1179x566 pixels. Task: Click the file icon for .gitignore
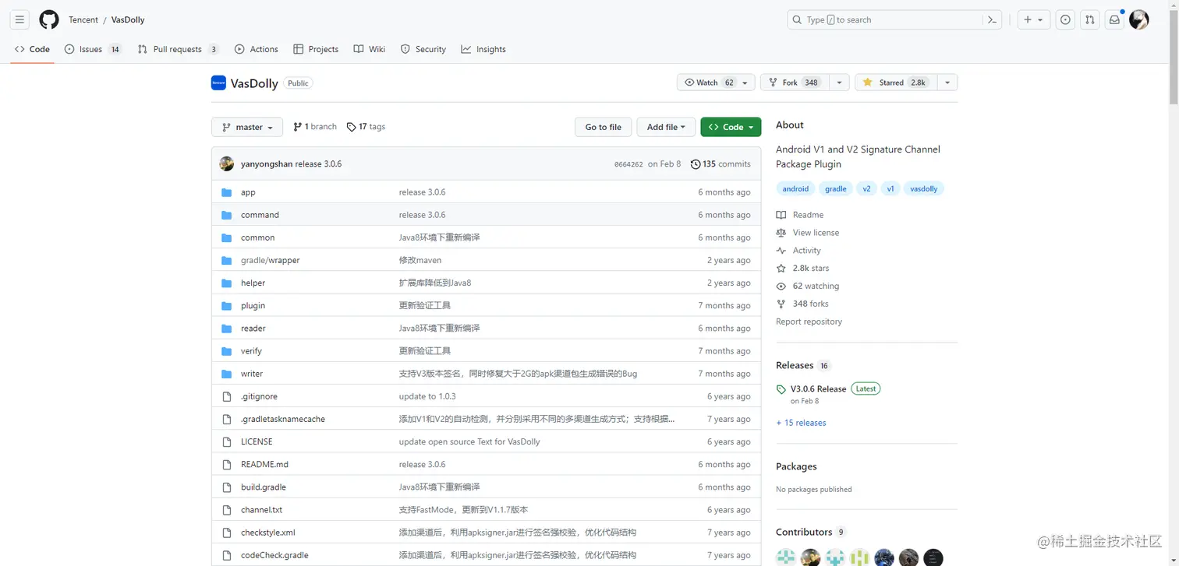pyautogui.click(x=227, y=396)
